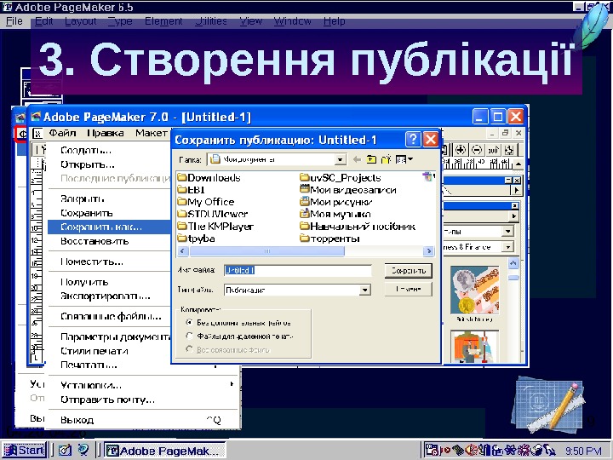
Task: Open the Установки submenu arrow
Action: click(232, 384)
